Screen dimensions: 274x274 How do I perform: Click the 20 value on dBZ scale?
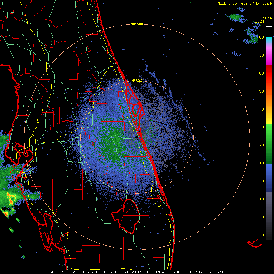(x=262, y=145)
